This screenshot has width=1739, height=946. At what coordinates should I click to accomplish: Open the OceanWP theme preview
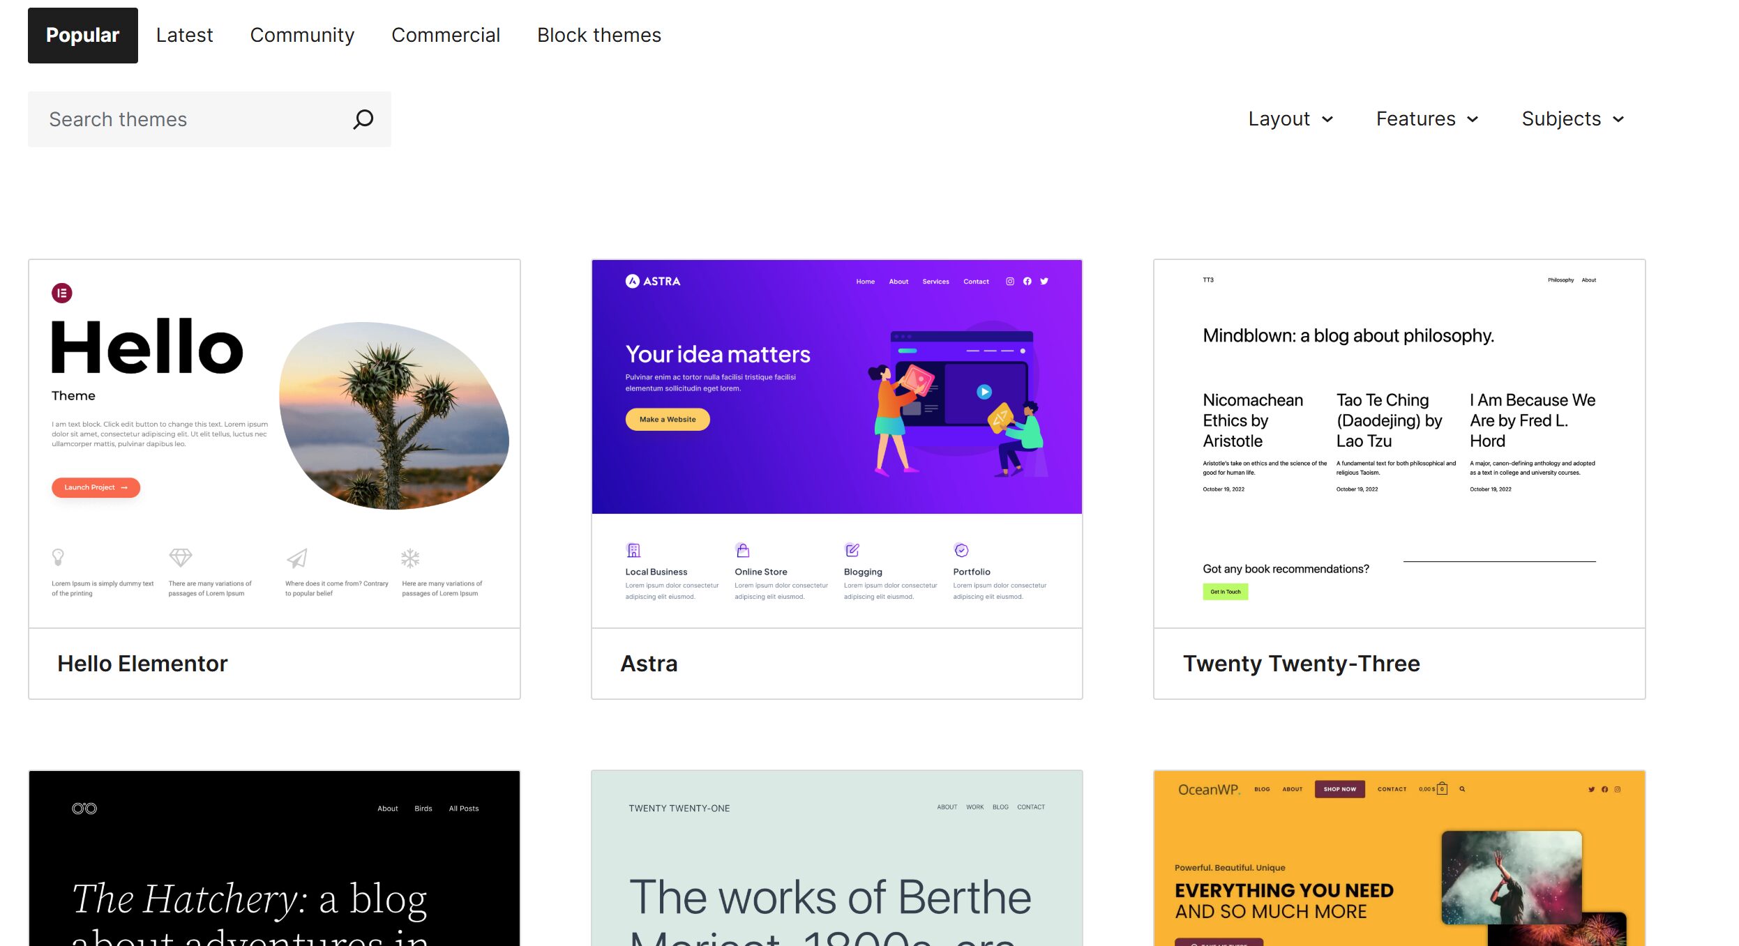[x=1399, y=858]
